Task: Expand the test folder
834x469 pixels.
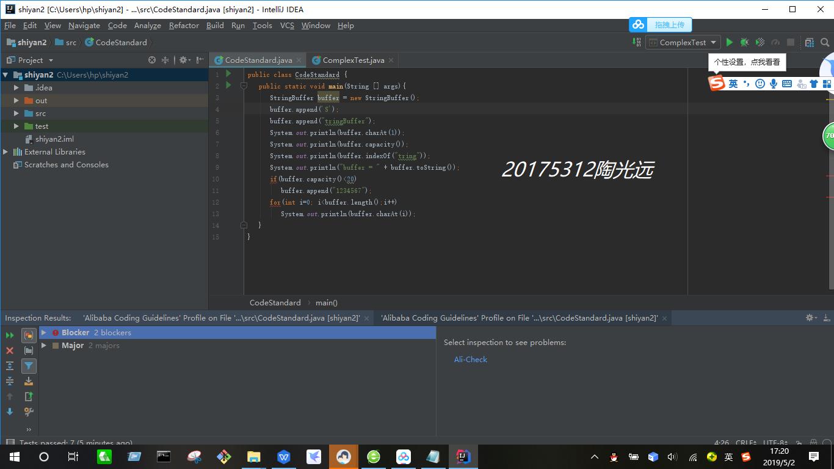Action: click(16, 126)
